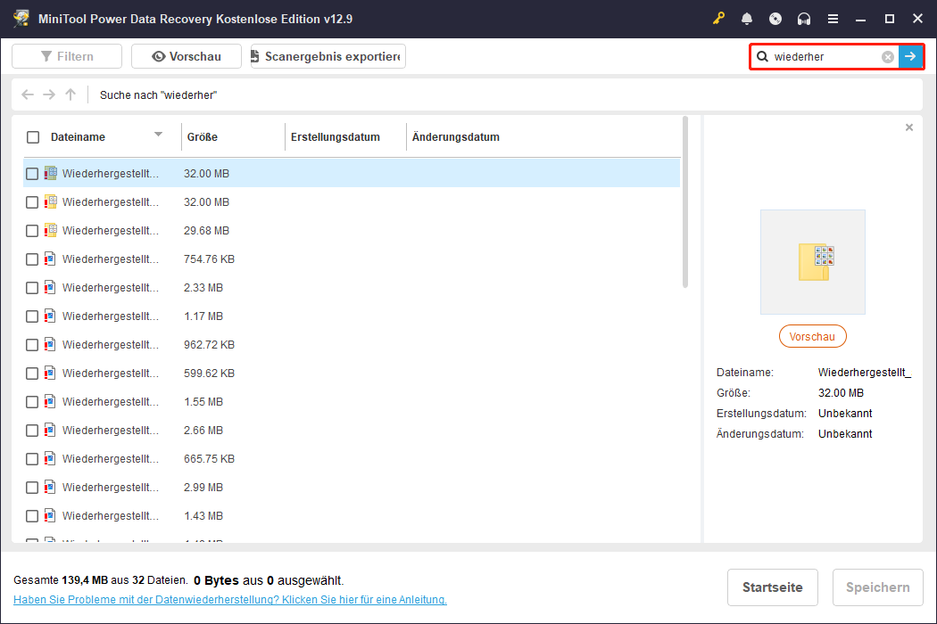Image resolution: width=937 pixels, height=624 pixels.
Task: Click the search field containing 'wiederher'
Action: click(826, 57)
